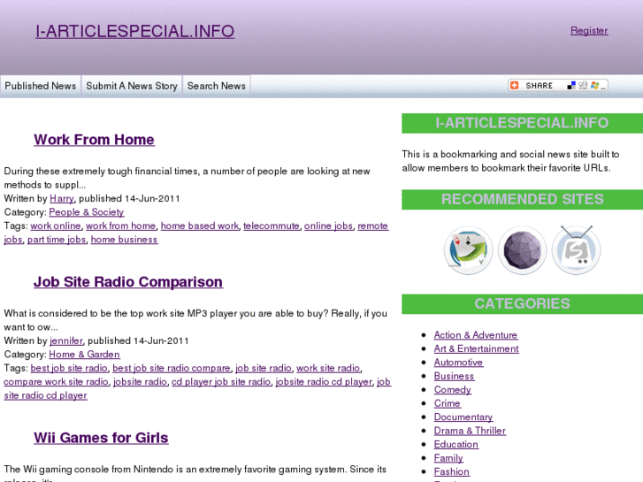
Task: Open the Search News tab
Action: pyautogui.click(x=217, y=86)
